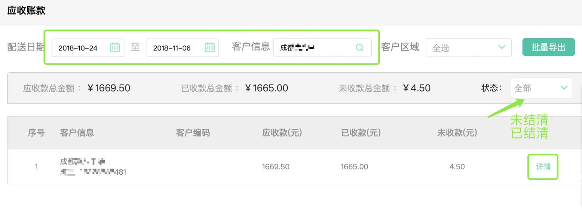Image resolution: width=582 pixels, height=211 pixels.
Task: Click the 批量导出 button
Action: coord(548,47)
